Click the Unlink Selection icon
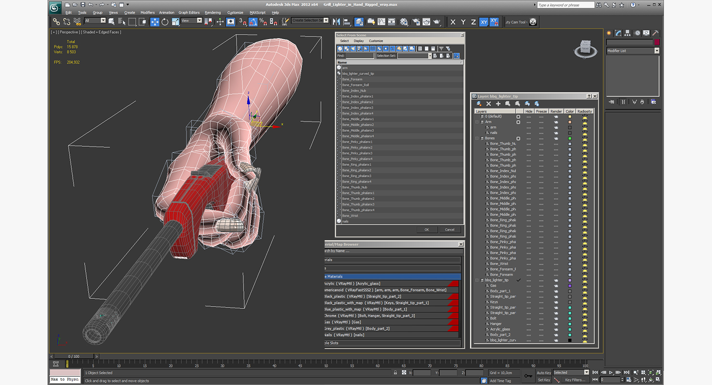 tap(67, 22)
